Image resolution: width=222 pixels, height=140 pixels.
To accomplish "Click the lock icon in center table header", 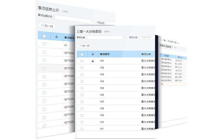I will [93, 54].
